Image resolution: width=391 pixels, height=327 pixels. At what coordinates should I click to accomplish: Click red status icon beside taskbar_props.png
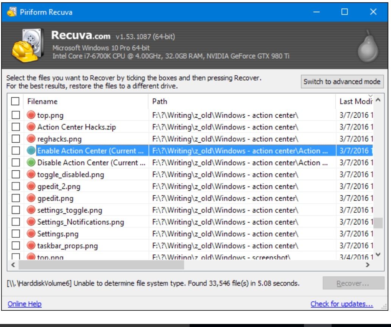coord(31,246)
